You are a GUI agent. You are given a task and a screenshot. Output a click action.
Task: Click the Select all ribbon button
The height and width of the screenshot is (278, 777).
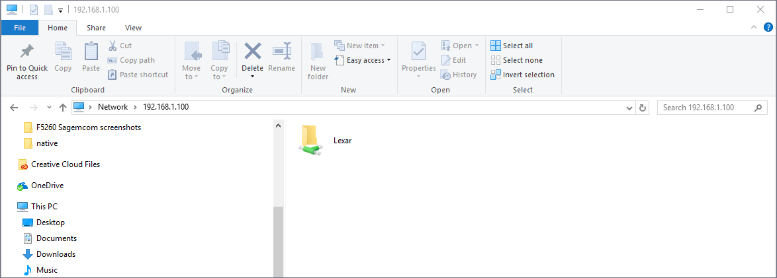(512, 46)
